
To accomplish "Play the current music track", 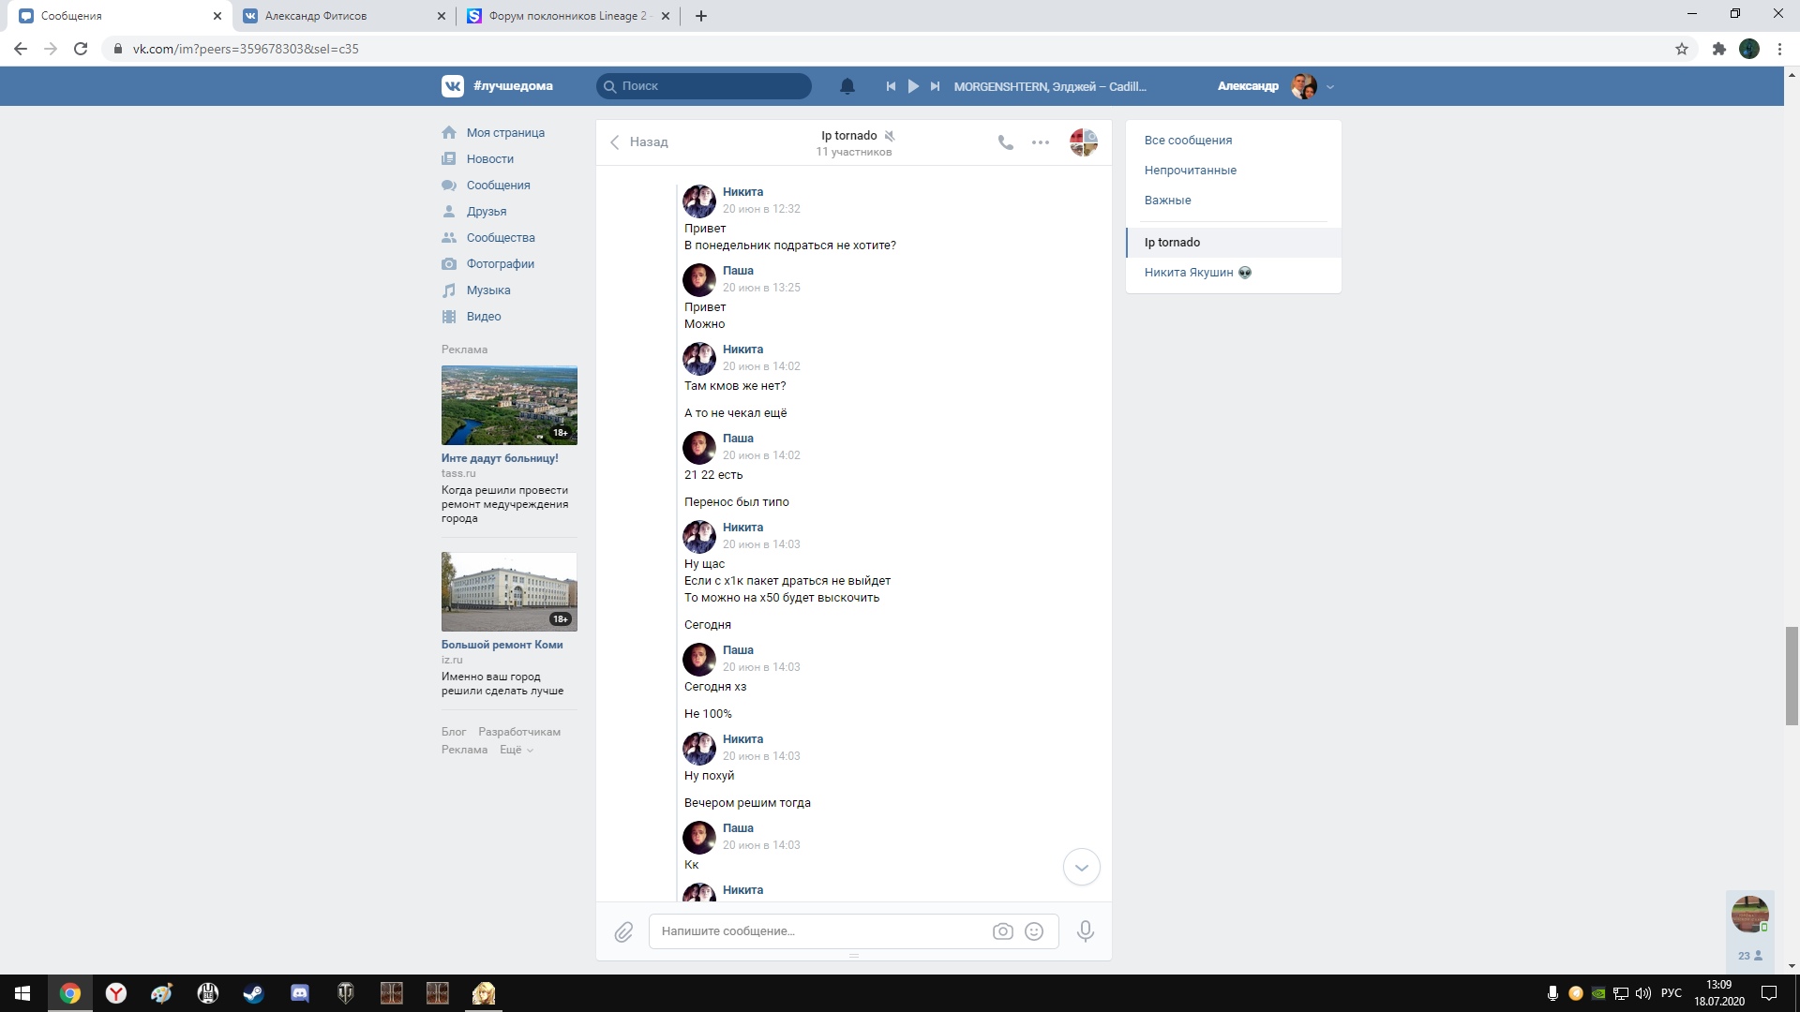I will pyautogui.click(x=913, y=86).
